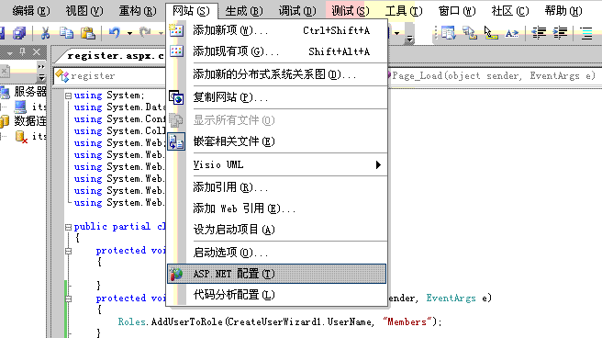
Task: Open the Undo history dropdown arrow
Action: pos(129,33)
